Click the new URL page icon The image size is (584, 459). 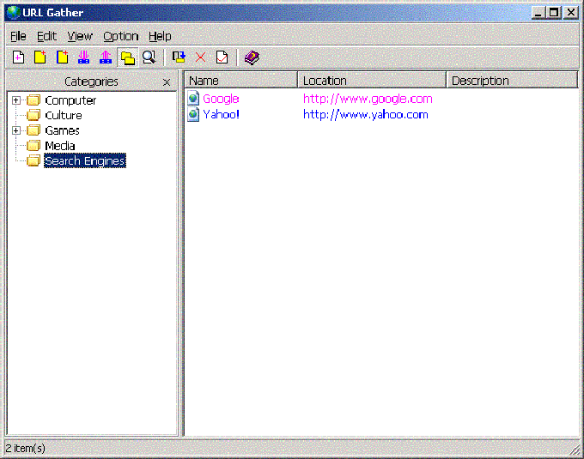18,57
